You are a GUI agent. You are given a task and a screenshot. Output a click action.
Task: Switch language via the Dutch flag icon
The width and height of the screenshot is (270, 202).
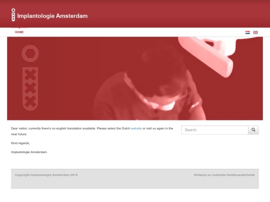[x=248, y=32]
